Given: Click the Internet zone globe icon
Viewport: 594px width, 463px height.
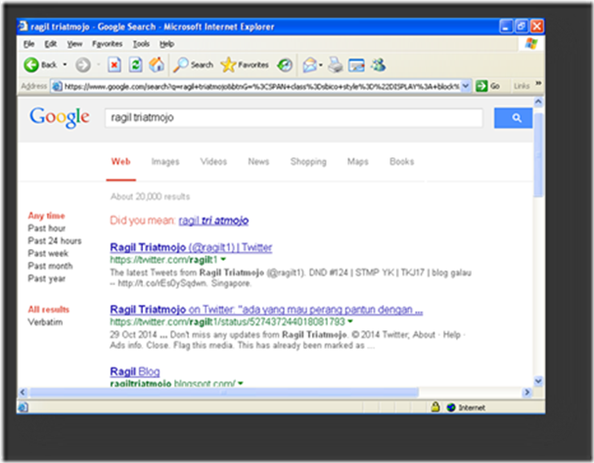Looking at the screenshot, I should click(451, 407).
